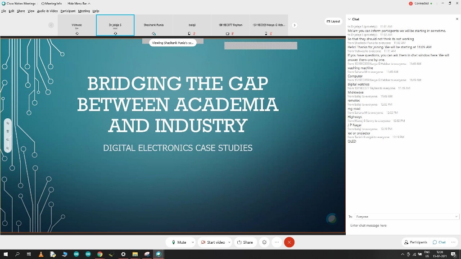
Task: Click the chat message input field
Action: tap(403, 226)
